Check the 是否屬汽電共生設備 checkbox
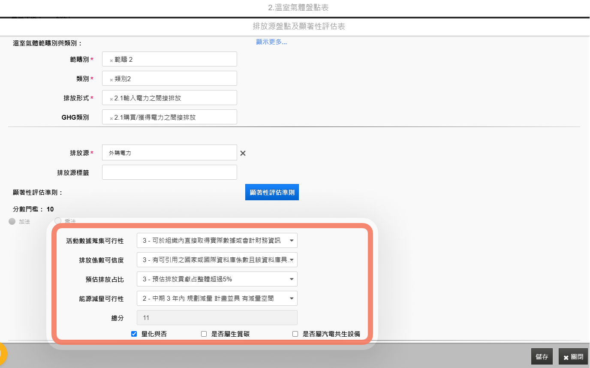Image resolution: width=590 pixels, height=368 pixels. [x=295, y=334]
